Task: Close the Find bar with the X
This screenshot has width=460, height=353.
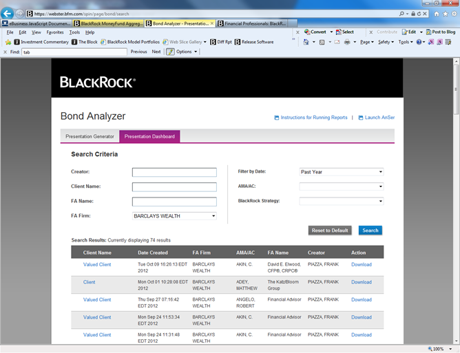Action: (x=5, y=52)
